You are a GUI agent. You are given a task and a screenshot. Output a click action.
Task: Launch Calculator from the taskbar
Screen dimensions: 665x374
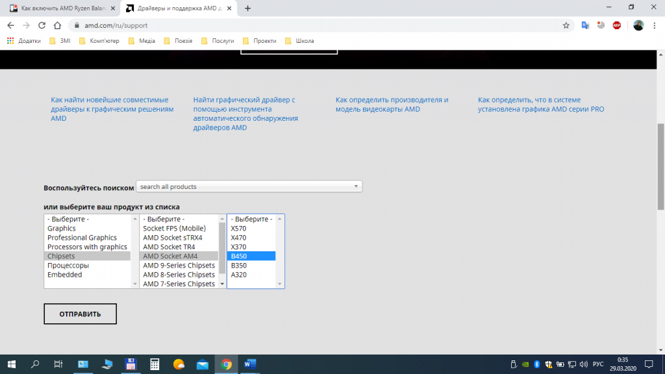point(154,365)
